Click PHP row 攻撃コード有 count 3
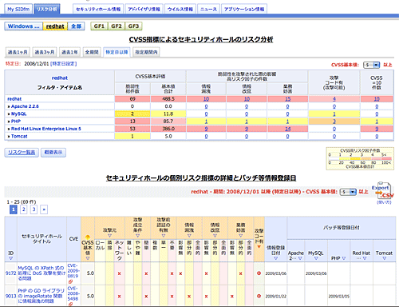The height and width of the screenshot is (307, 399). point(334,122)
